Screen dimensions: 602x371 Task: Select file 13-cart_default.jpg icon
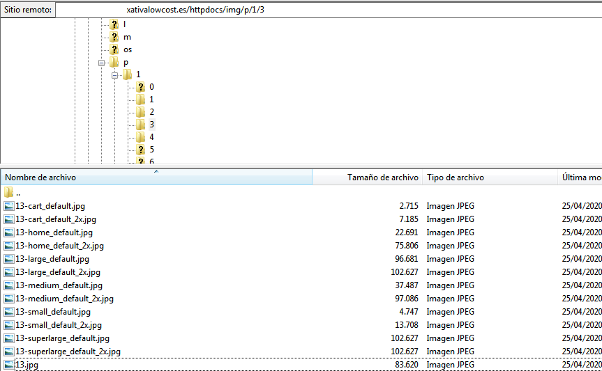tap(9, 206)
